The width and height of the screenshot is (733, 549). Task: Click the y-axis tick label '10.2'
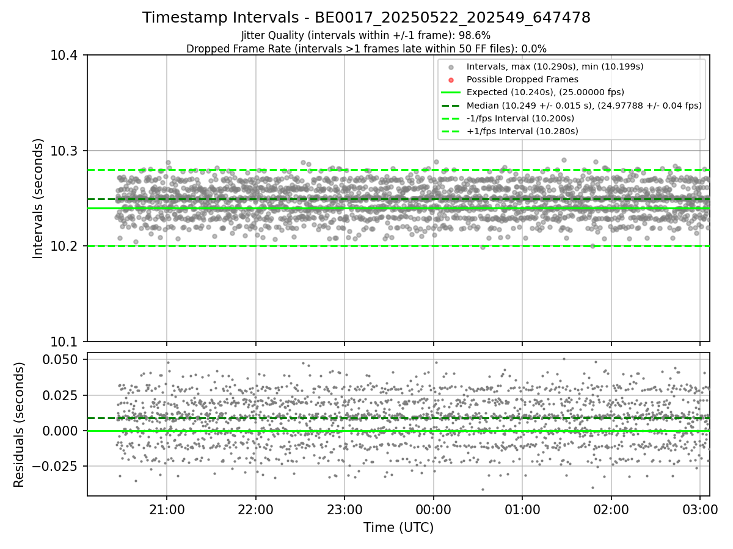65,246
